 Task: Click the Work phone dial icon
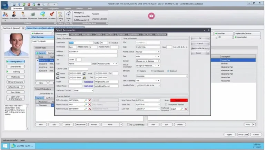coord(84,73)
